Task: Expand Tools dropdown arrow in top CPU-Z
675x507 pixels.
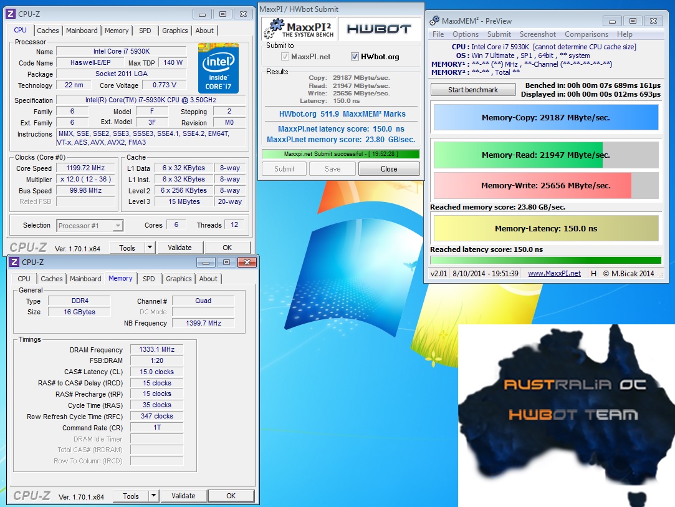Action: click(150, 247)
